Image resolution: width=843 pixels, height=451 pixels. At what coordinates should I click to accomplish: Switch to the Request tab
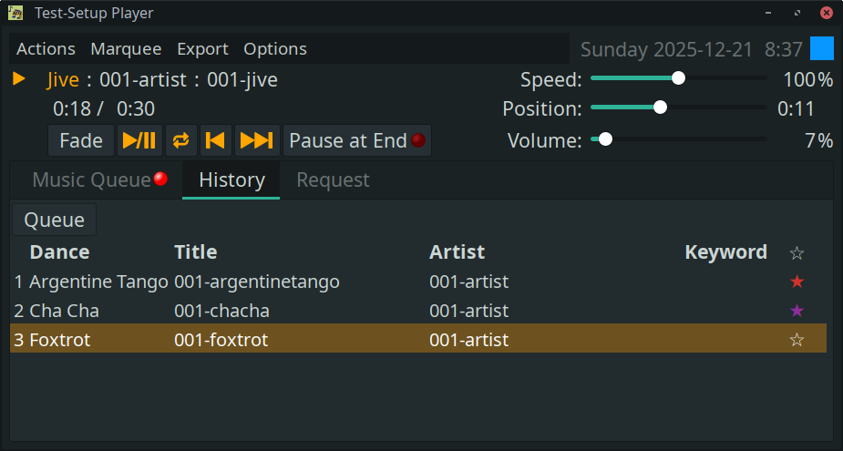[333, 179]
